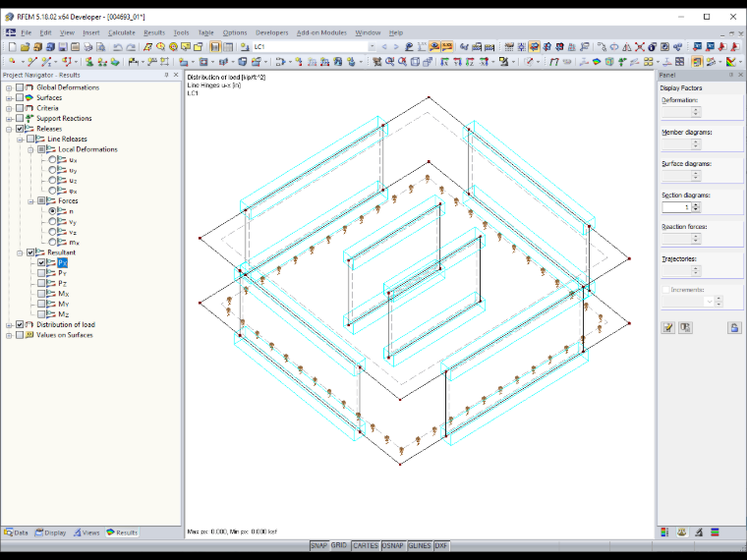Uncheck the Releases checkbox
This screenshot has height=560, width=747.
[x=20, y=129]
